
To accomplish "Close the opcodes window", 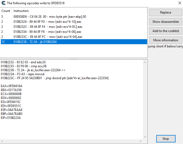I will [x=180, y=3].
